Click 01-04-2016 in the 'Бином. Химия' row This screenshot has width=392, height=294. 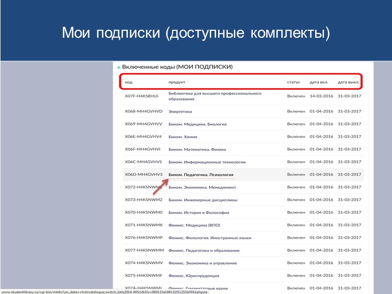coord(321,137)
